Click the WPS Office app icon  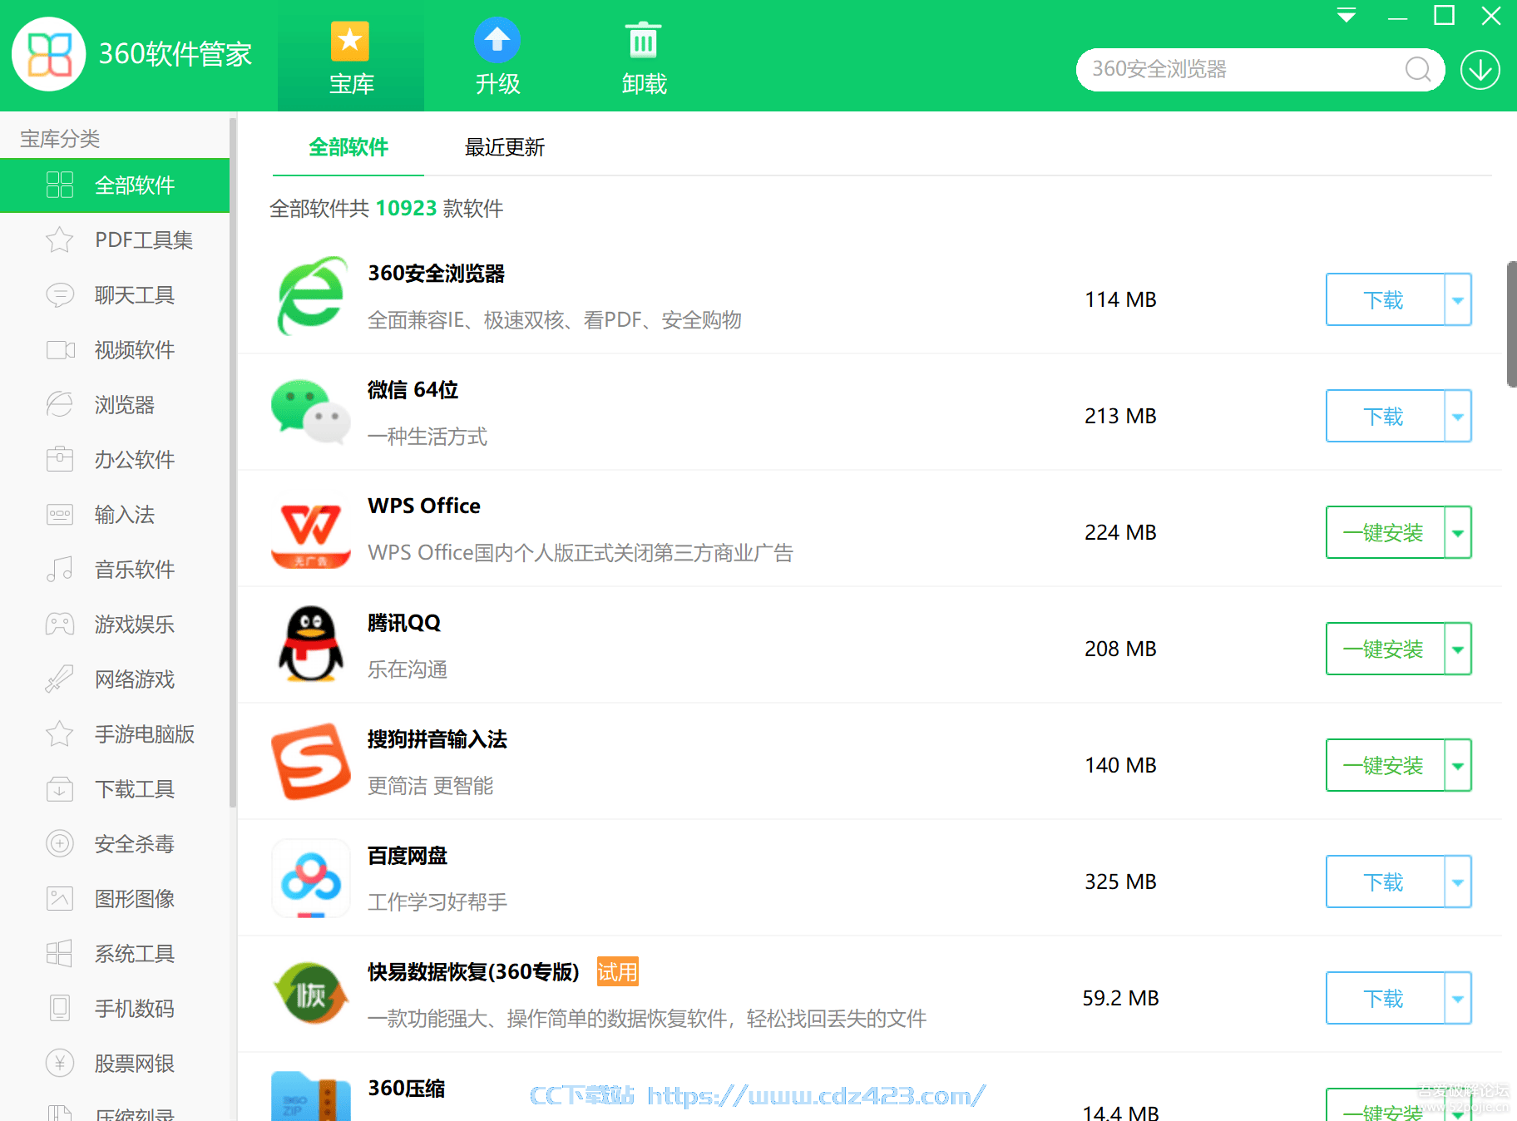(x=311, y=535)
